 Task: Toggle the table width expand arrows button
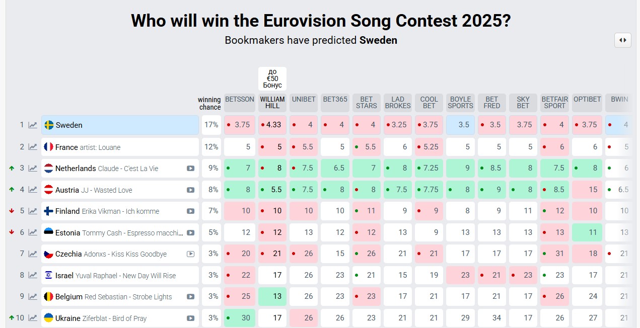click(x=623, y=40)
